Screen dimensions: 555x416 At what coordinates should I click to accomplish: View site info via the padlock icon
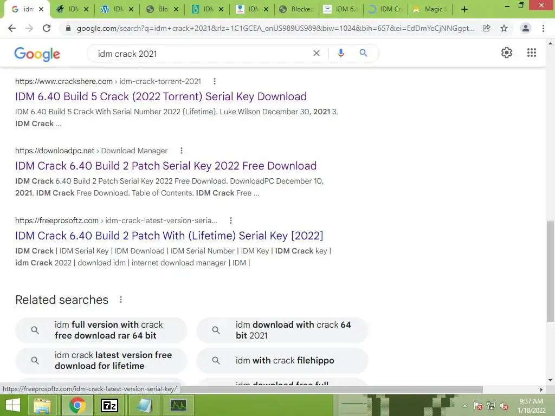(68, 28)
